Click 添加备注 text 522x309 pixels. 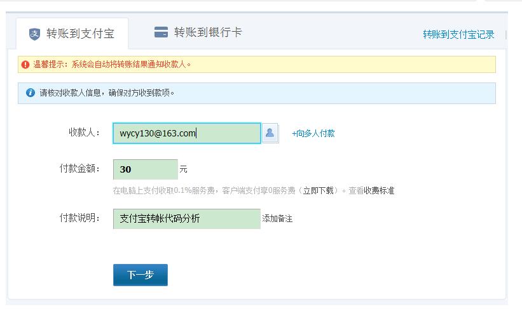point(277,219)
